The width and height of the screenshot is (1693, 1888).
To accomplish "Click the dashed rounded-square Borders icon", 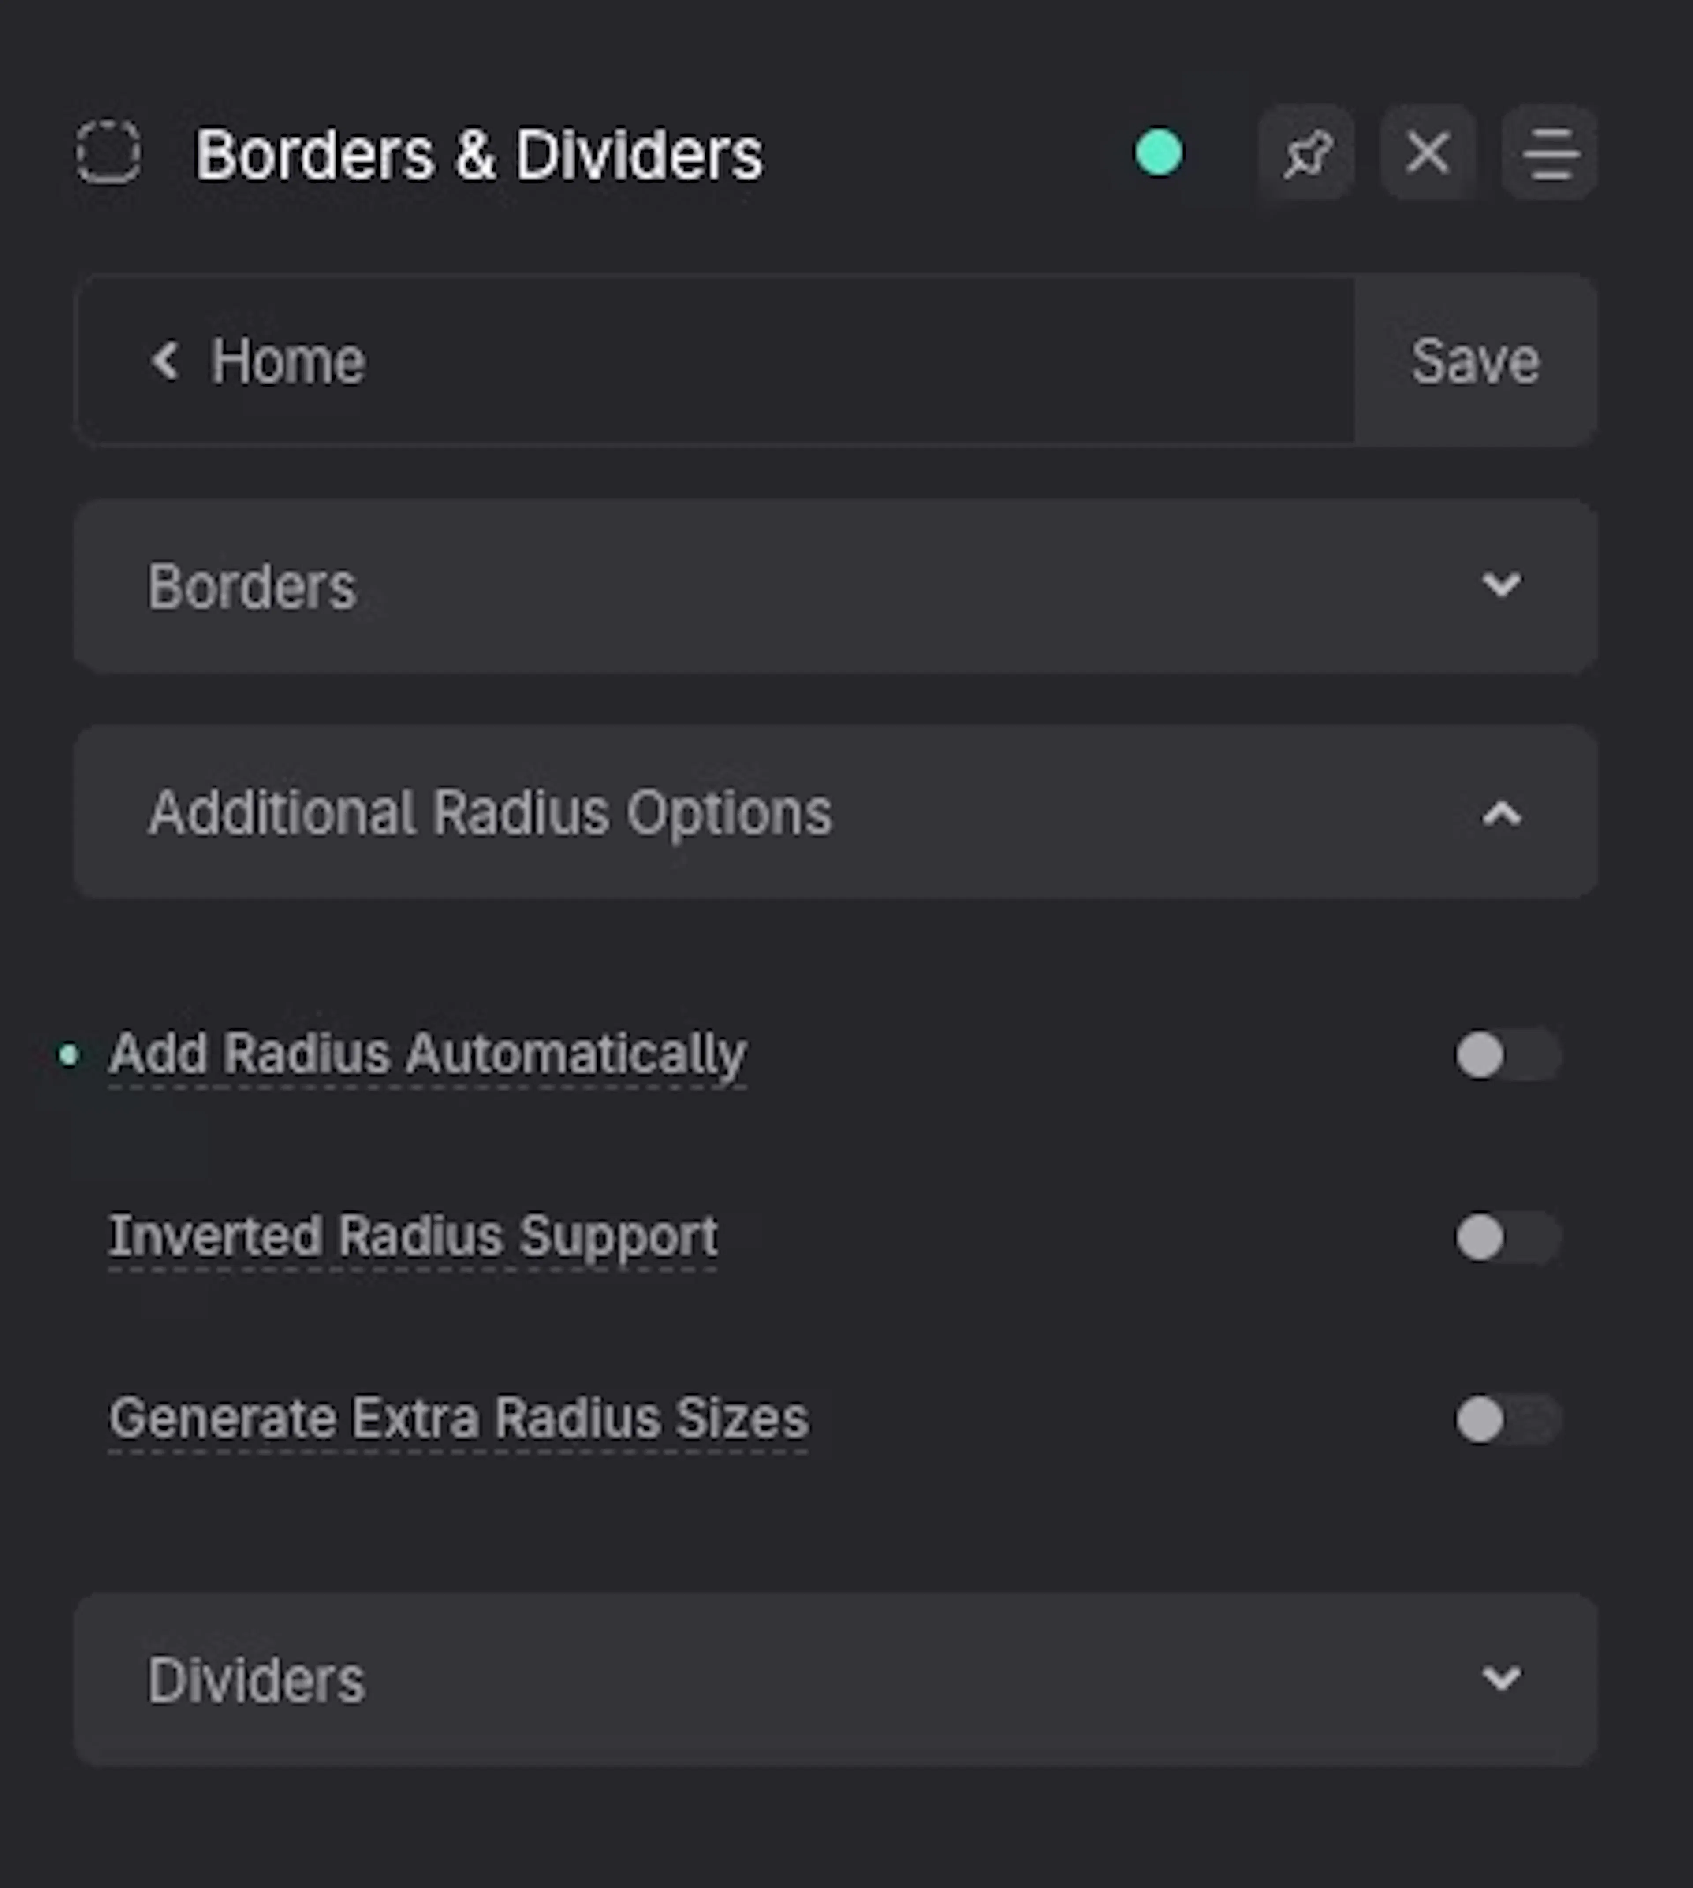I will 109,153.
